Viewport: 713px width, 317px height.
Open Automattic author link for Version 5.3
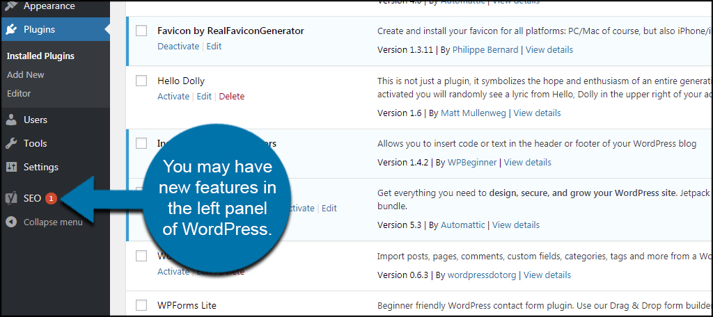(462, 225)
